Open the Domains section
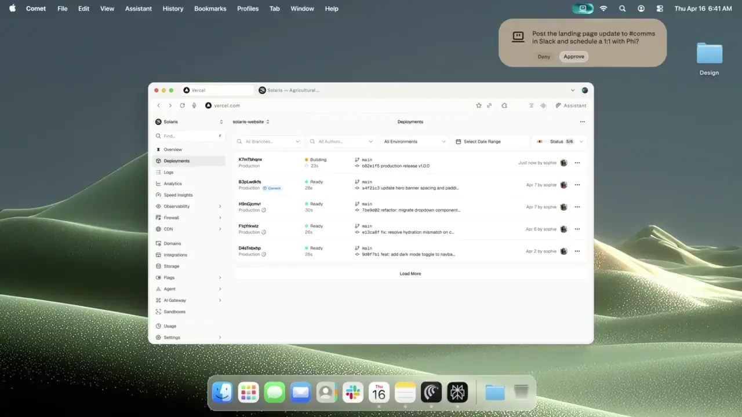This screenshot has height=417, width=742. point(189,244)
